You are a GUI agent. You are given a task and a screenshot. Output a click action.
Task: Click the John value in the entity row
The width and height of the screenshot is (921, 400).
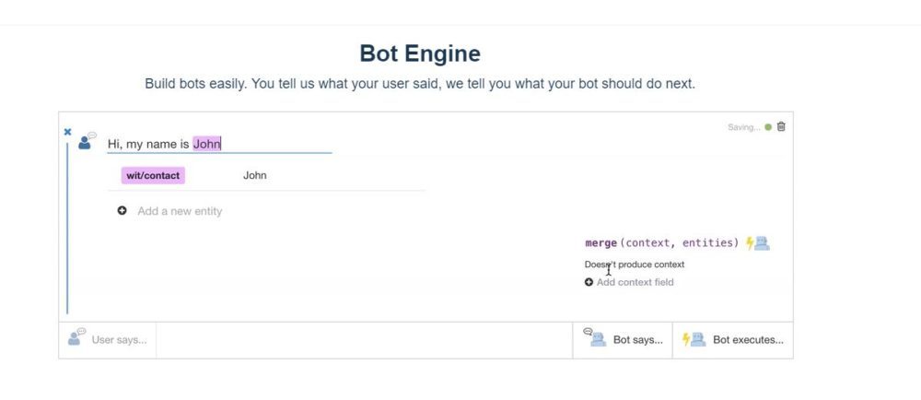255,175
